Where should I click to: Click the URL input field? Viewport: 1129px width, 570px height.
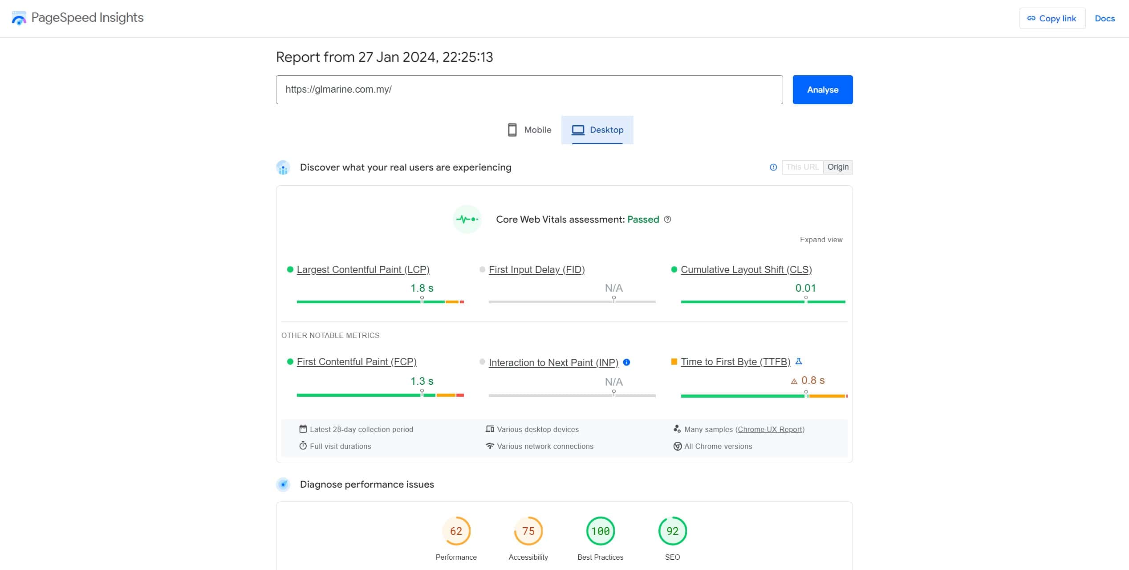coord(529,90)
